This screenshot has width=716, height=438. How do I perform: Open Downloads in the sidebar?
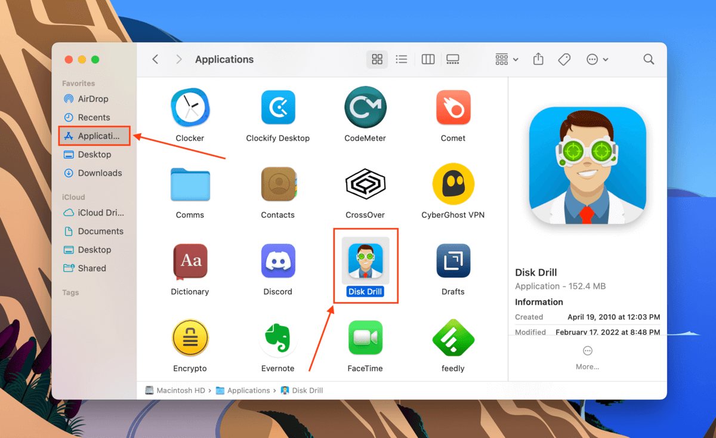[x=94, y=173]
